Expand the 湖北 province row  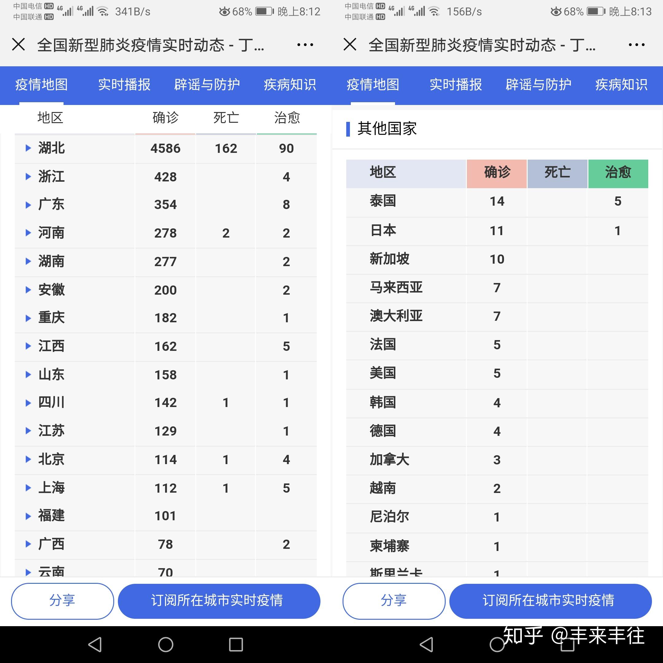coord(28,148)
